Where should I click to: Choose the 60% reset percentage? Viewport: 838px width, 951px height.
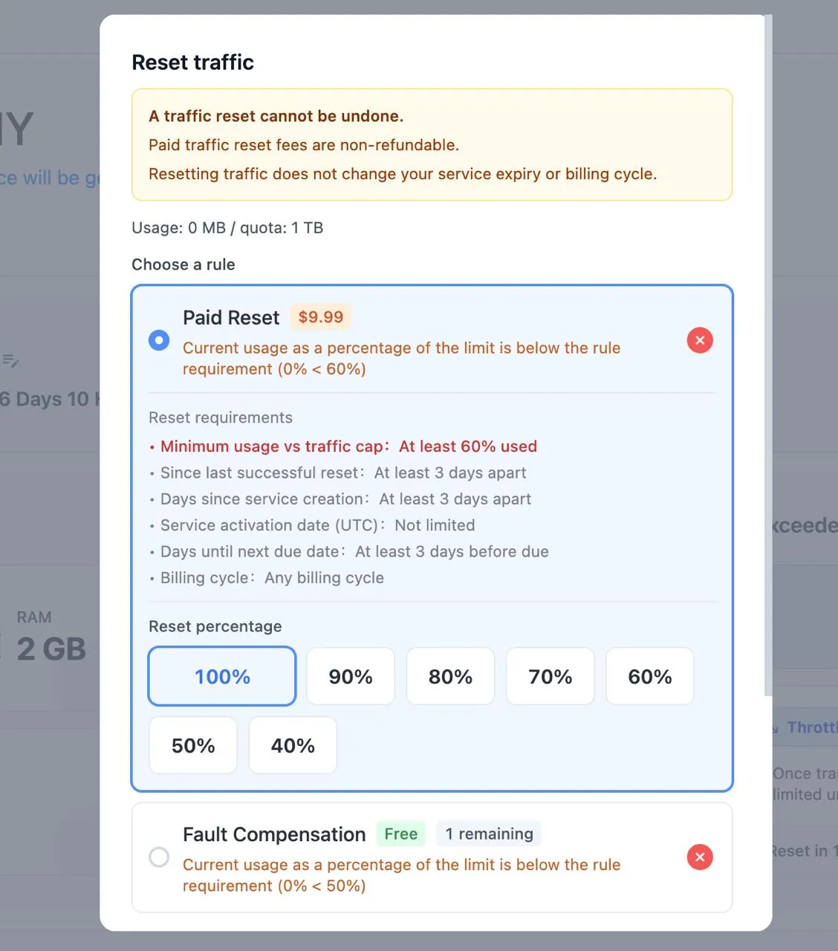point(649,676)
